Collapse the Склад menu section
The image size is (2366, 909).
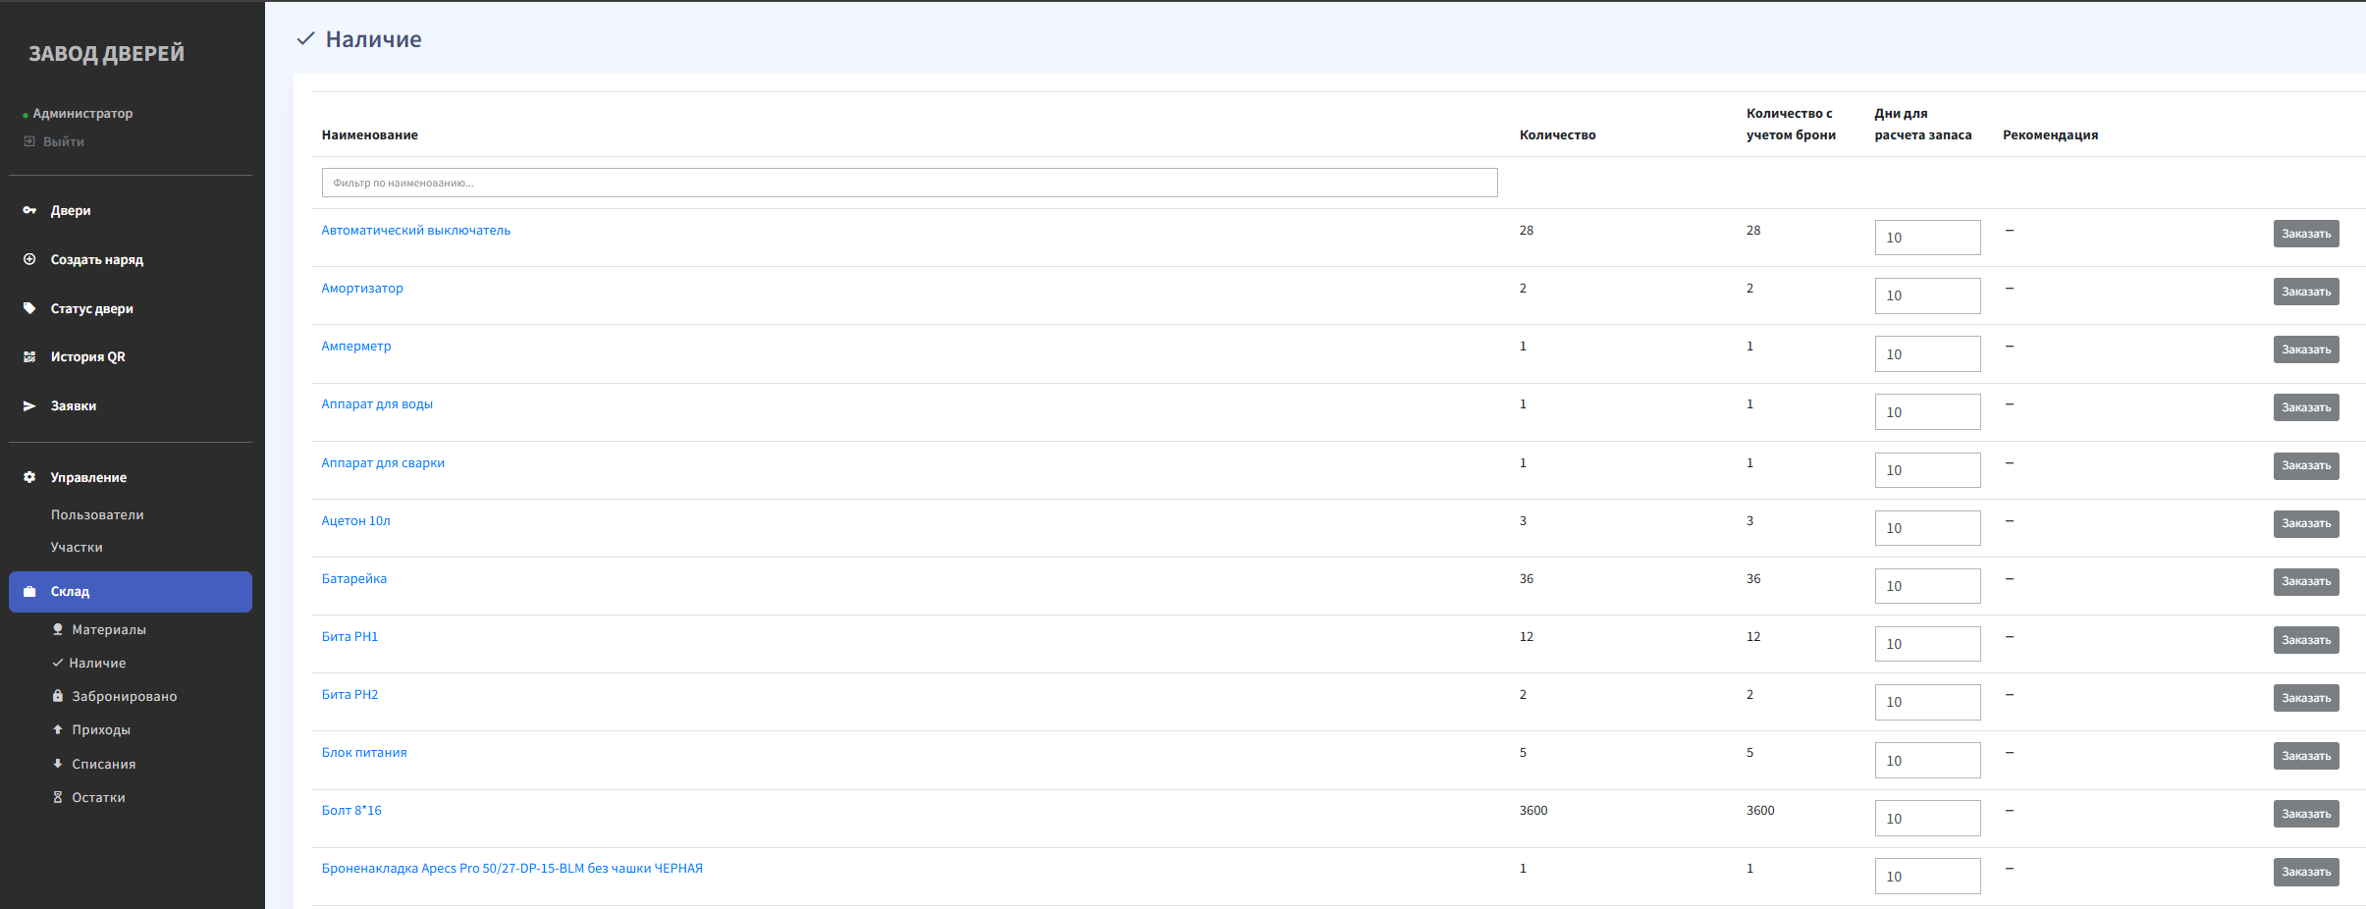point(131,591)
